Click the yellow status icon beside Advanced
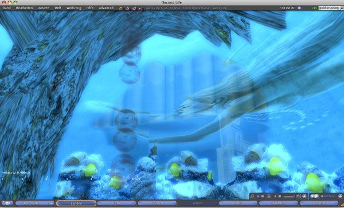Screen dimensions: 344x208 (120, 9)
